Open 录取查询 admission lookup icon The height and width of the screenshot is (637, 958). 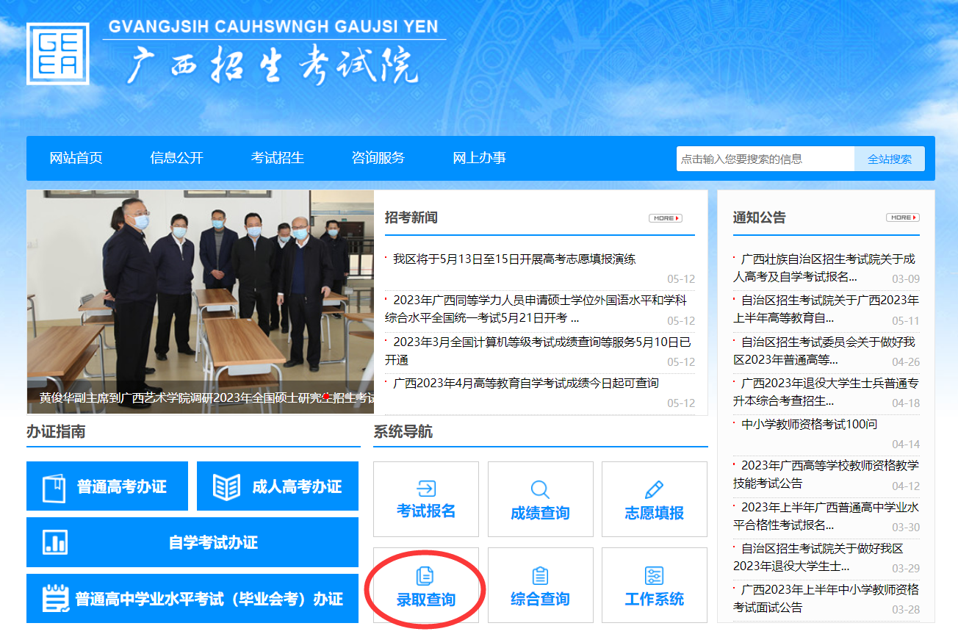tap(426, 586)
